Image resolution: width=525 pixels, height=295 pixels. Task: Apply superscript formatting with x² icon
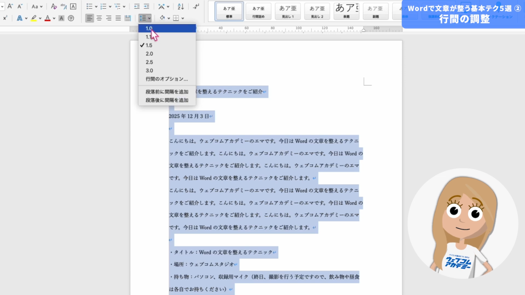(5, 18)
